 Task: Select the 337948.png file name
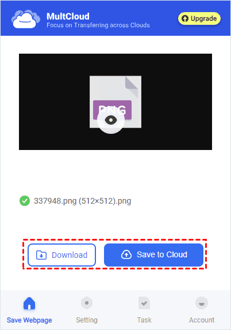(82, 201)
